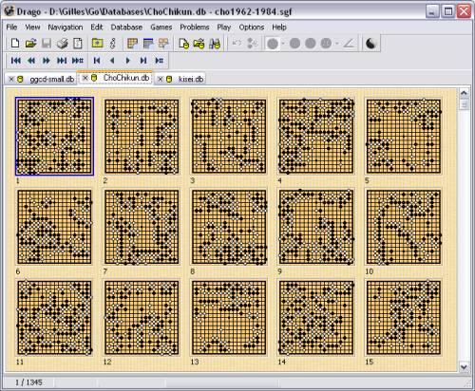Jump to first game in collection
The height and width of the screenshot is (391, 475).
point(15,61)
